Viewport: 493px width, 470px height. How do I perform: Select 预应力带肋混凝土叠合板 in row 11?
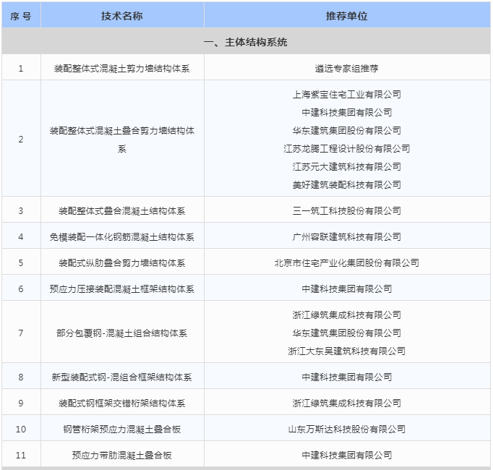tap(122, 456)
